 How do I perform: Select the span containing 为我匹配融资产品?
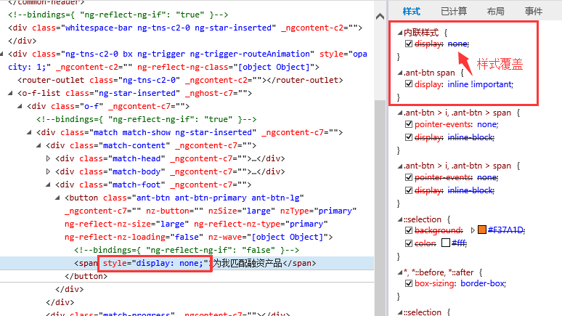pos(187,263)
